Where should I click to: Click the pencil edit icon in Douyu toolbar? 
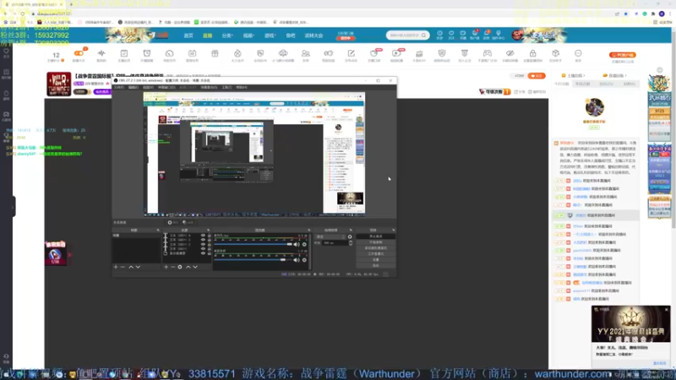[351, 53]
